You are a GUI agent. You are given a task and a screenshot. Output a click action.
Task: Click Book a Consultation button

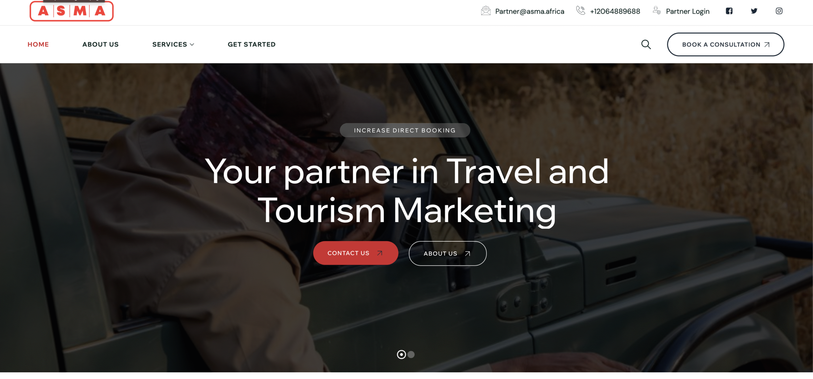point(725,44)
